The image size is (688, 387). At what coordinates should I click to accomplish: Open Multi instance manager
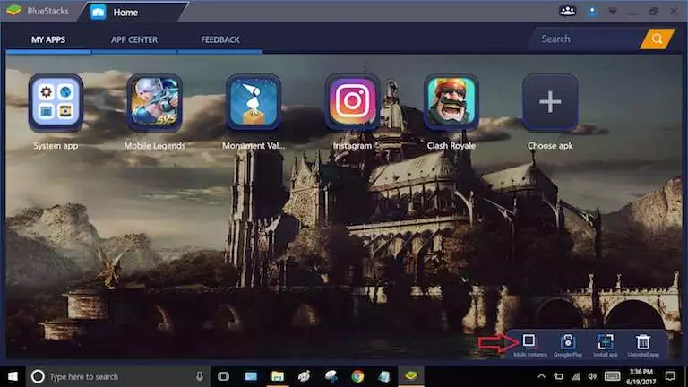point(529,341)
